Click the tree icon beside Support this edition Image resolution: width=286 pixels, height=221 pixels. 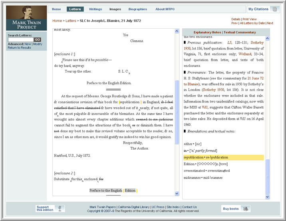coord(60,208)
